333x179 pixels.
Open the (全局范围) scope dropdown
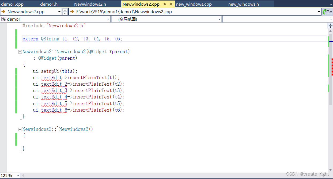point(219,19)
